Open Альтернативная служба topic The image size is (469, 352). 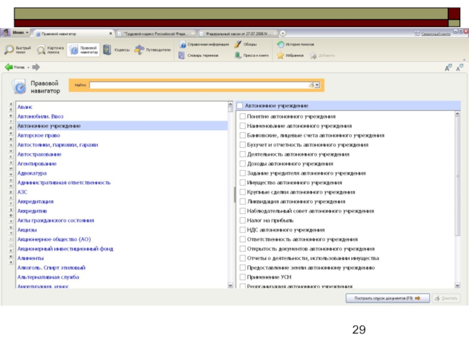48,277
